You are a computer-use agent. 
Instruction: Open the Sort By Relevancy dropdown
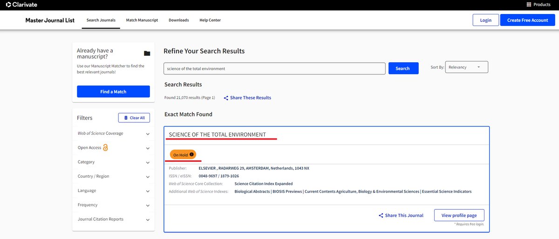click(x=467, y=67)
